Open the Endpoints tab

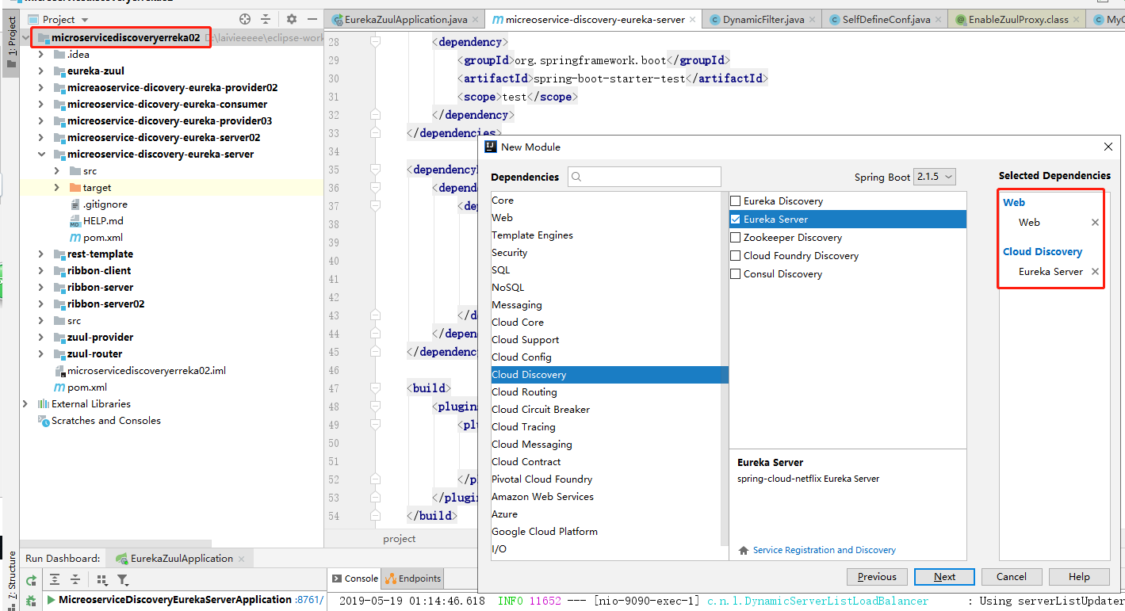[x=413, y=579]
